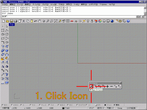
Task: Click the Input A-Curve icon
Action: [x=91, y=86]
